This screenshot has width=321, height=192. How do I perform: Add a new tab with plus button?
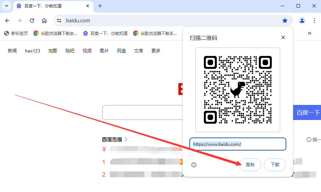tap(100, 6)
